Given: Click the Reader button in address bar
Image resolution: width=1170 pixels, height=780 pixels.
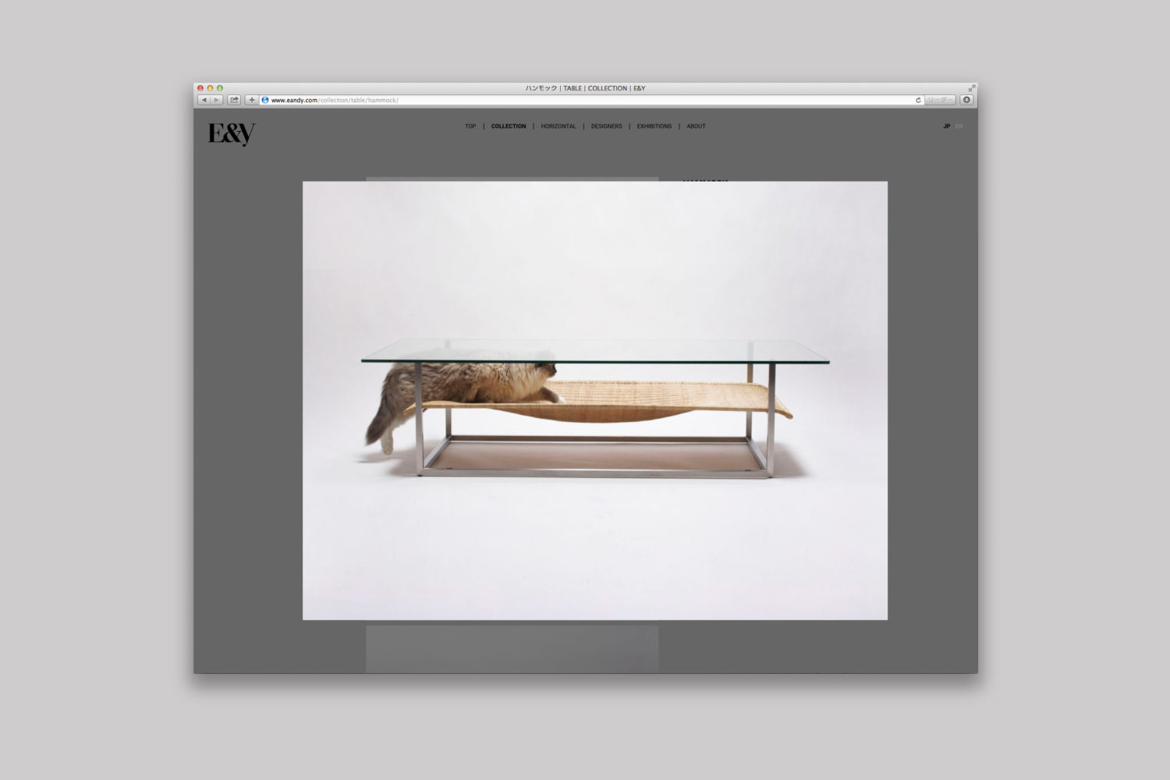Looking at the screenshot, I should pos(940,100).
